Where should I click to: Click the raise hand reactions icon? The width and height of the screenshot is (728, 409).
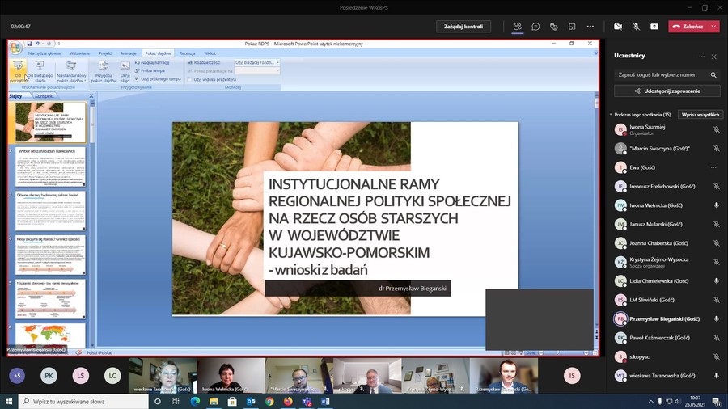click(x=554, y=27)
